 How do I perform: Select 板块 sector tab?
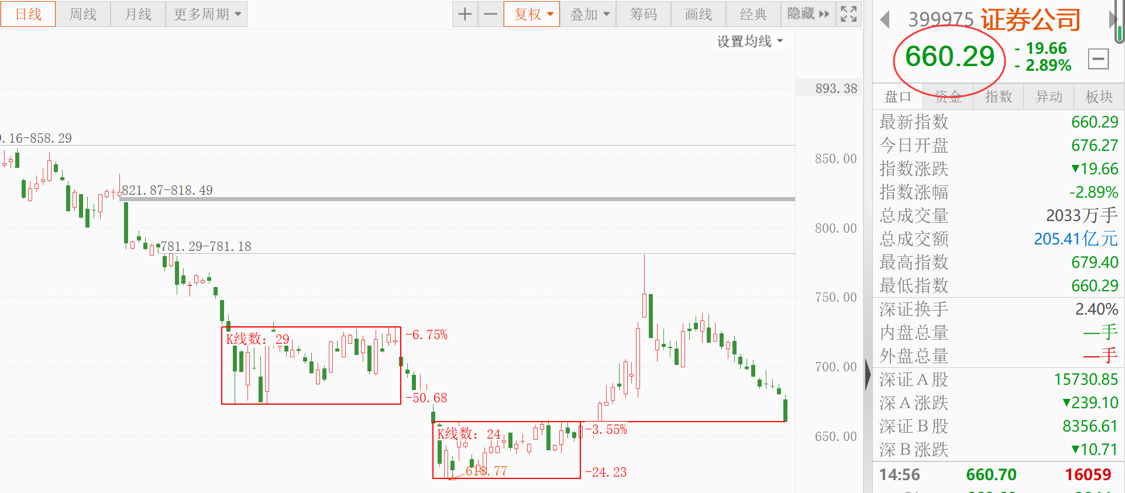tap(1099, 96)
